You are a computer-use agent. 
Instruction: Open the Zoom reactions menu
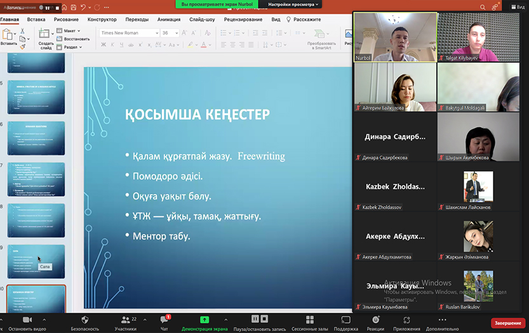[x=375, y=320]
